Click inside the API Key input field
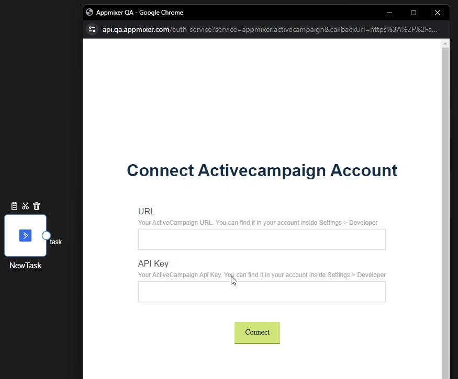 262,291
